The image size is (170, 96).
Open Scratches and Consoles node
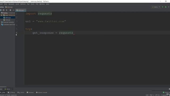pyautogui.click(x=9, y=25)
